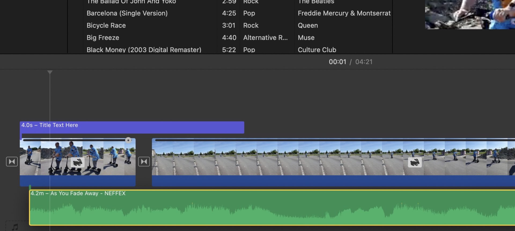
Task: Click the rabbit speed icon on first clip
Action: [x=78, y=162]
